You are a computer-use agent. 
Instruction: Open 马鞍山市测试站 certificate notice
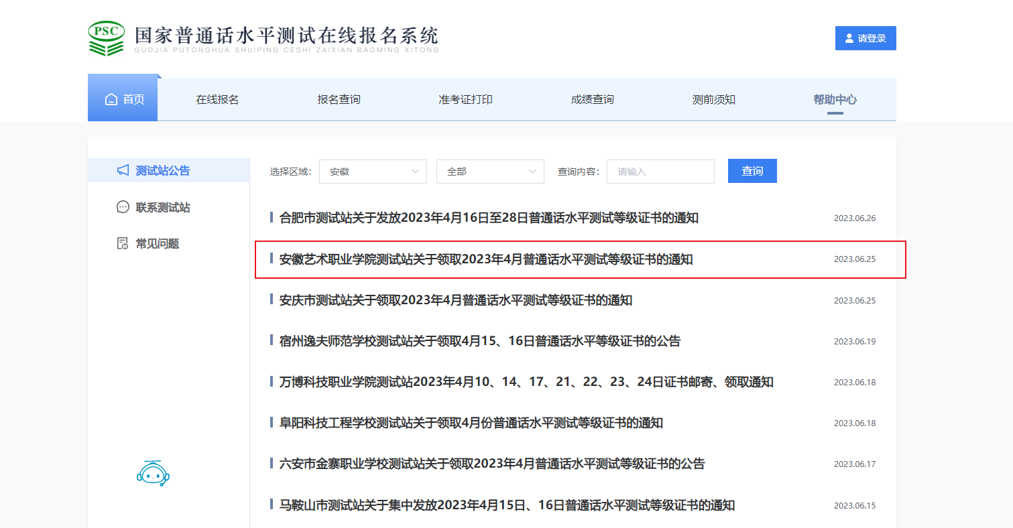[x=507, y=505]
